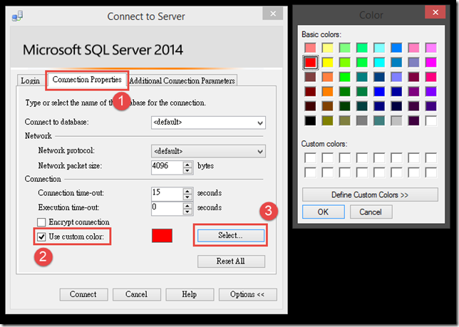Click the Network packet size field

pos(167,167)
